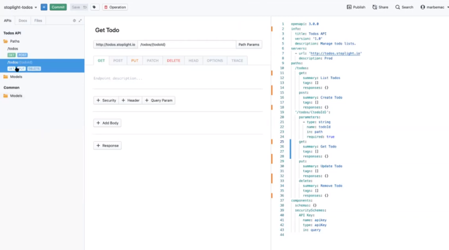Viewport: 449px width, 250px height.
Task: Click the blue plus add button
Action: pyautogui.click(x=44, y=7)
